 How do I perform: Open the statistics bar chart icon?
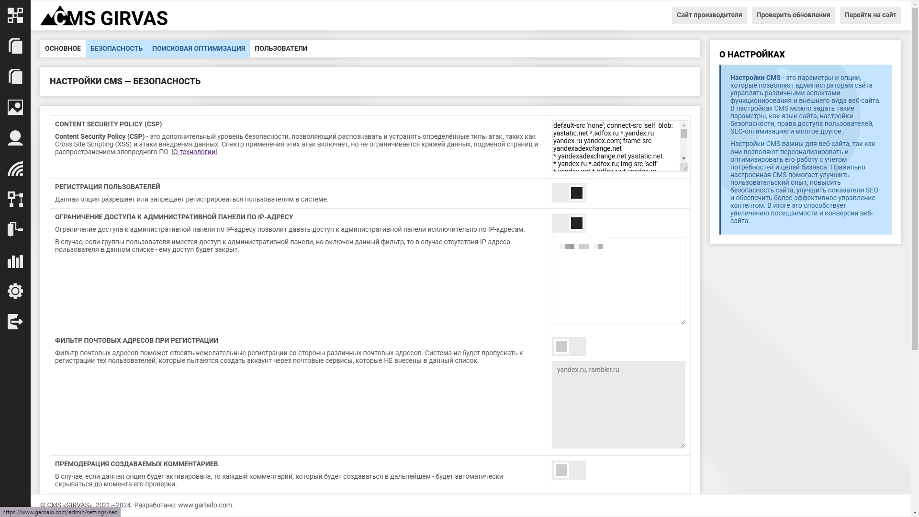coord(15,261)
